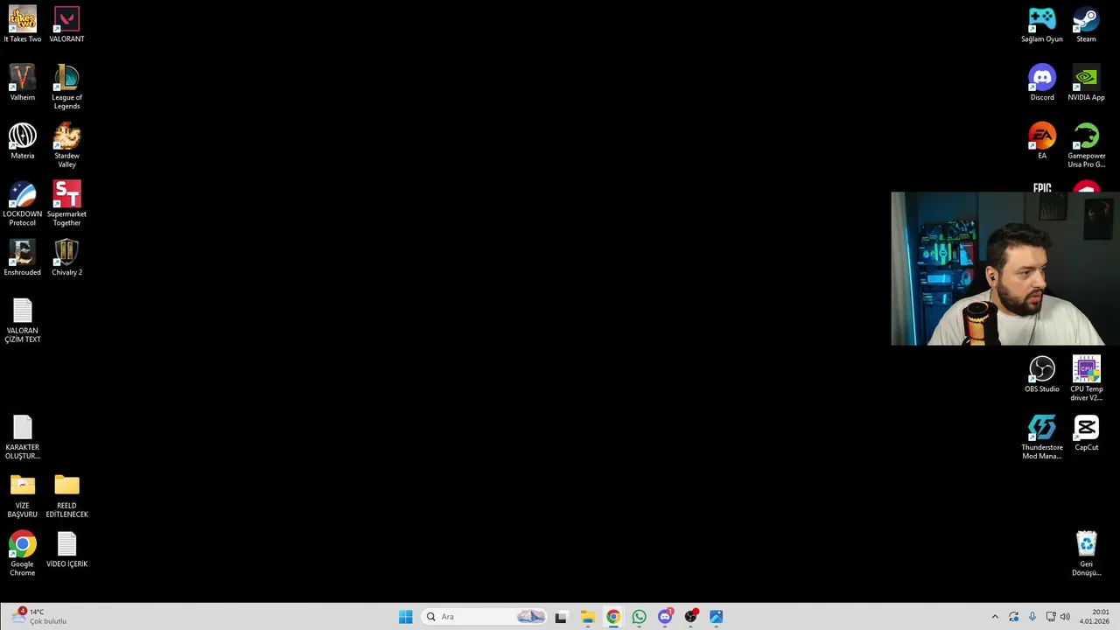Expand the hidden system tray icons
The width and height of the screenshot is (1120, 630).
point(995,617)
